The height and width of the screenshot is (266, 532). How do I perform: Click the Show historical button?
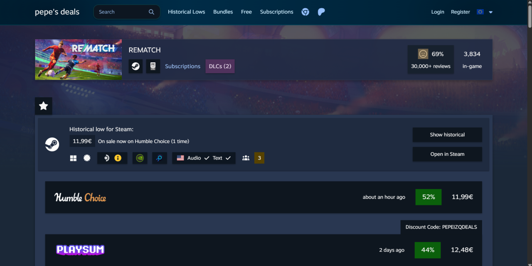point(447,135)
